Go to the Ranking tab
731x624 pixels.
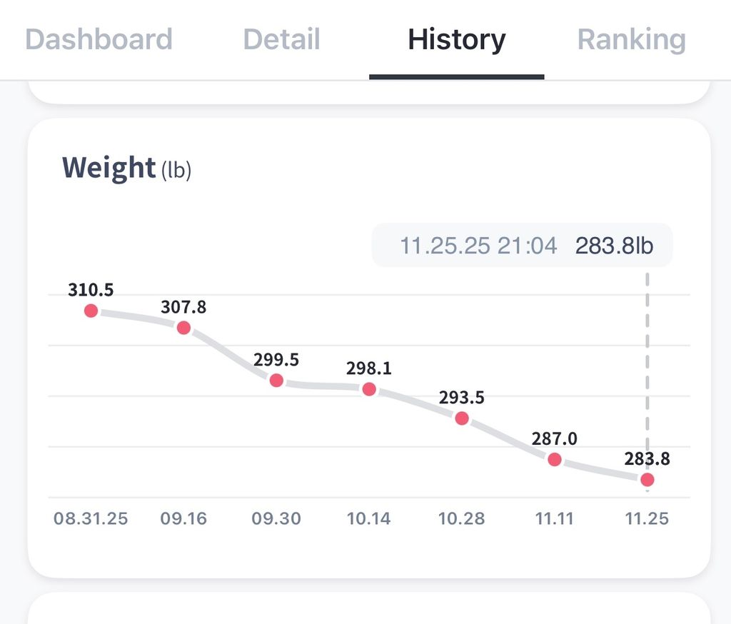tap(631, 39)
